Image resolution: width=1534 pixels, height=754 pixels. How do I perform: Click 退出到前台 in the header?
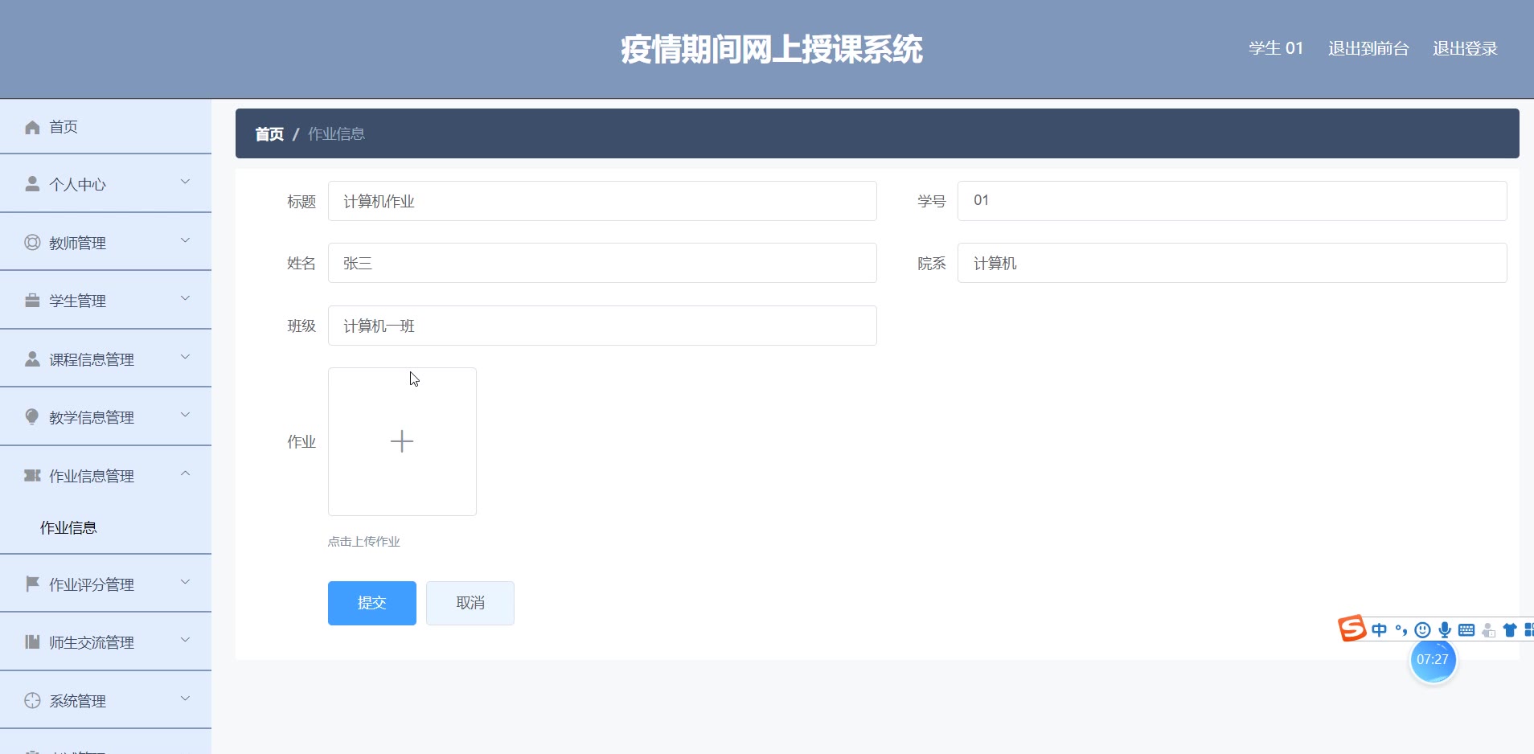tap(1368, 48)
